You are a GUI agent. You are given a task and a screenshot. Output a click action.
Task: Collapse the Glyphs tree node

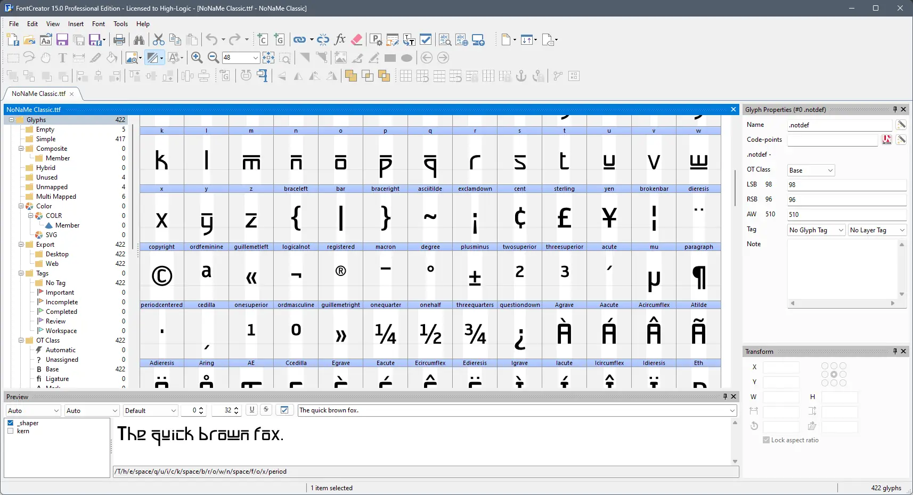coord(11,120)
